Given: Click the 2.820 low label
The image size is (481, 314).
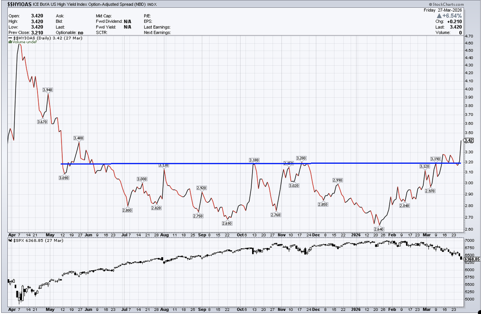Looking at the screenshot, I should (156, 208).
